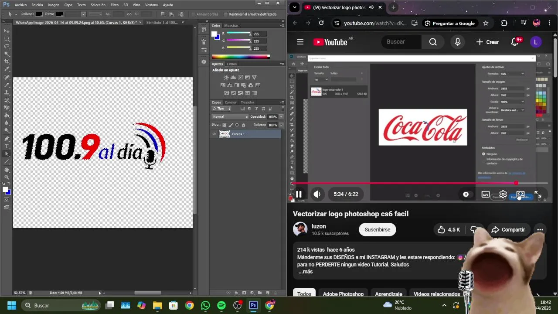The width and height of the screenshot is (558, 314).
Task: Mute the browser tab audio
Action: point(371,7)
